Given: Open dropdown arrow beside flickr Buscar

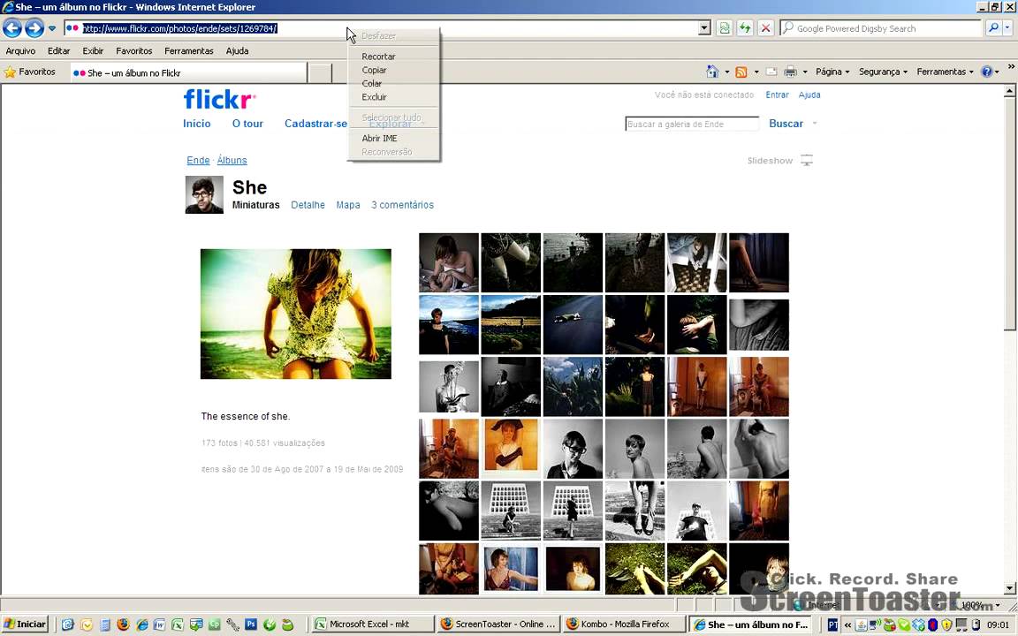Looking at the screenshot, I should coord(815,124).
